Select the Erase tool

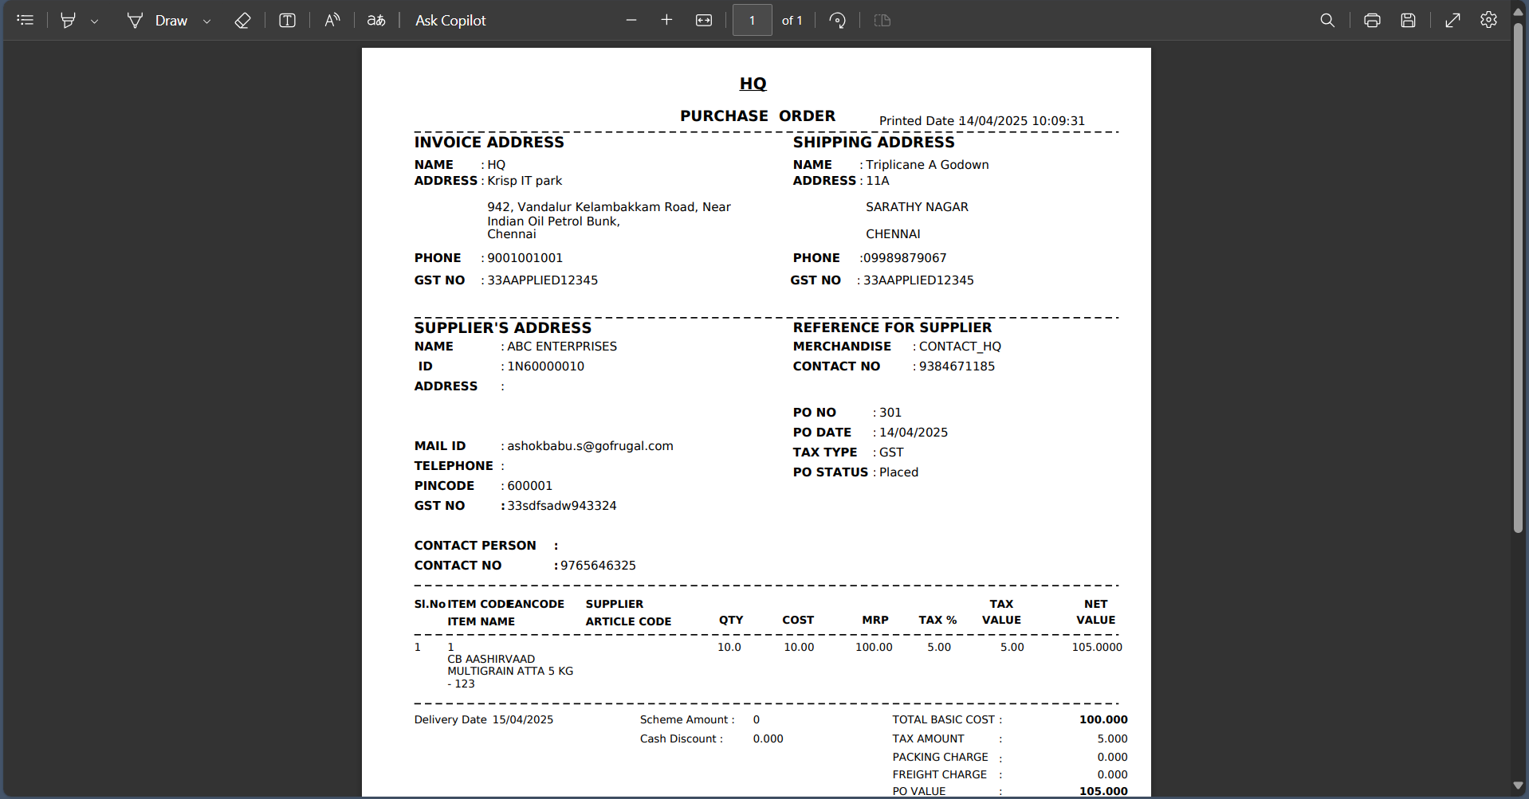[242, 21]
